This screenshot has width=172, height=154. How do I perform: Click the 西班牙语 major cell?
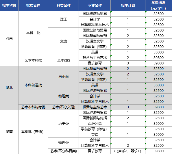(x=95, y=124)
